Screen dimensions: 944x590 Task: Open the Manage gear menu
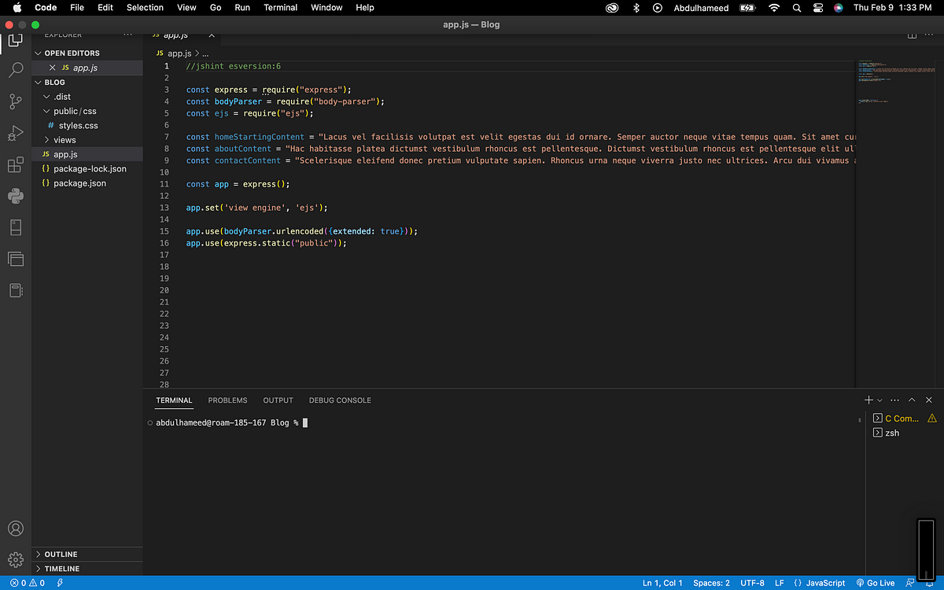coord(16,560)
